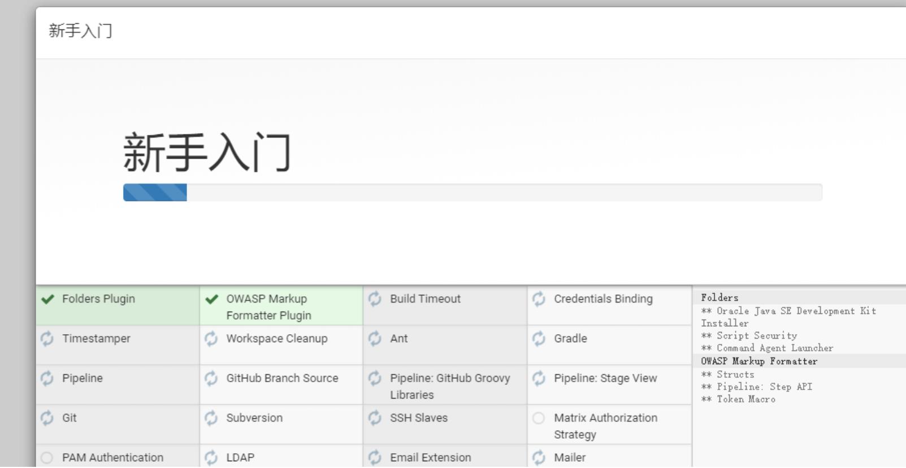Screen dimensions: 906x468
Task: Click the sync icon beside Pipeline: Stage View
Action: pos(539,378)
